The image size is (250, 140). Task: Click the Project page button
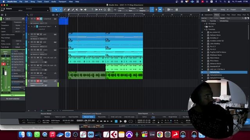[x=233, y=10]
